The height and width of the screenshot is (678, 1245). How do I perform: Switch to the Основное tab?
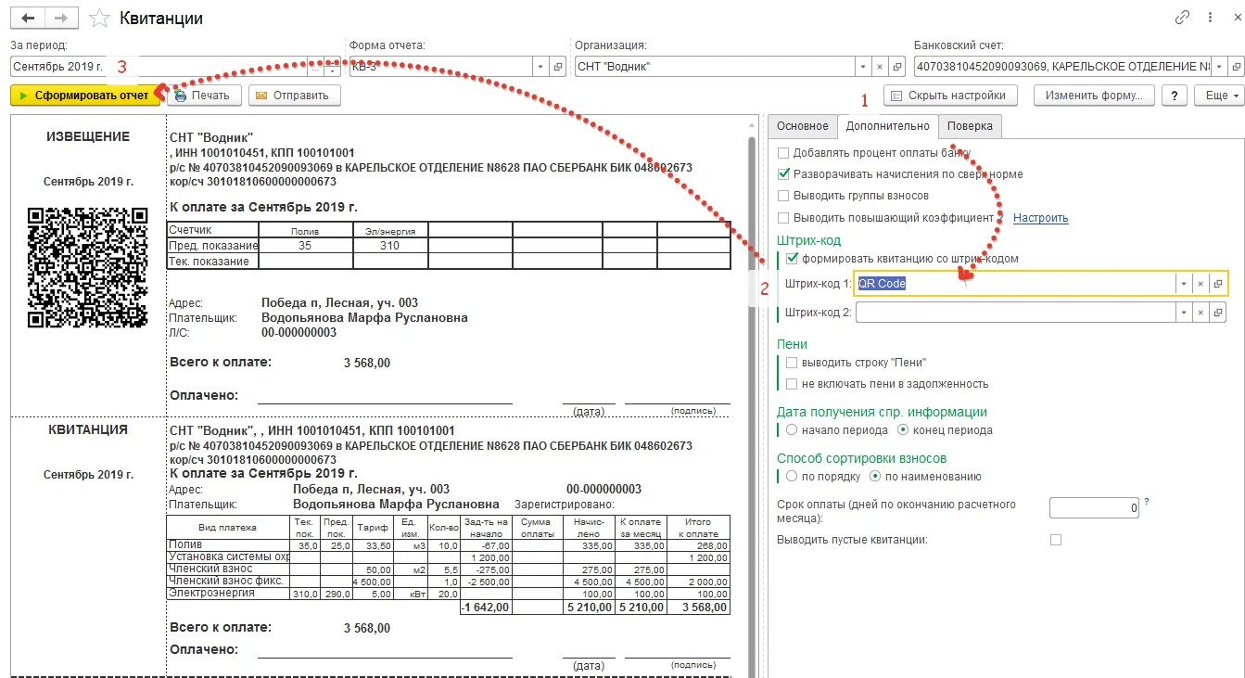tap(802, 126)
